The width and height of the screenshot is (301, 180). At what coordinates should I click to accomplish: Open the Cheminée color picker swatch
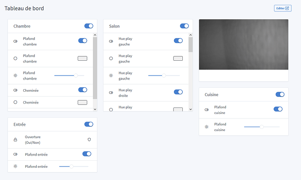pyautogui.click(x=82, y=103)
